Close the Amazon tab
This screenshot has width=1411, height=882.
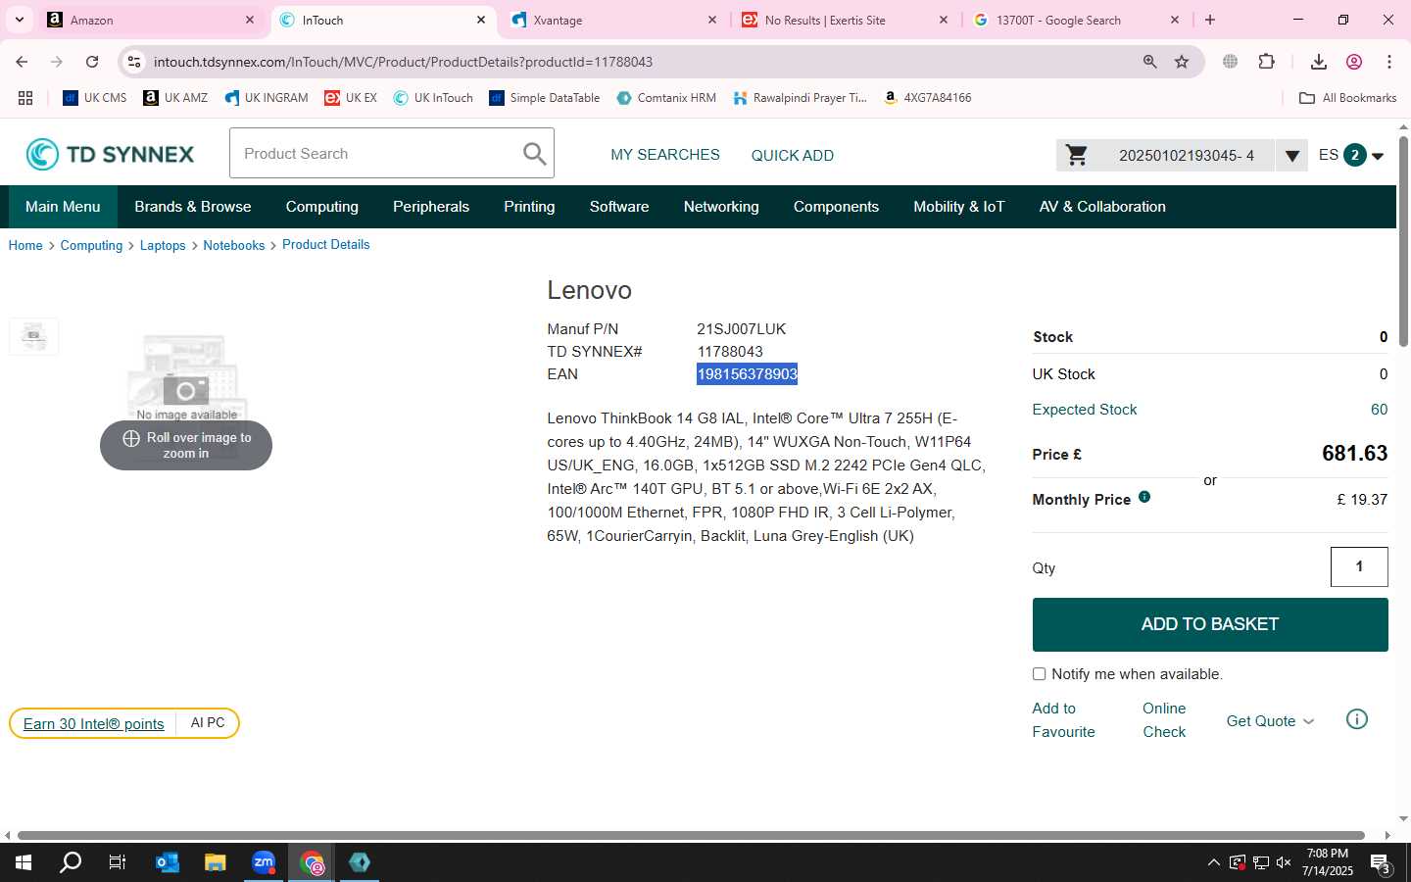(250, 20)
